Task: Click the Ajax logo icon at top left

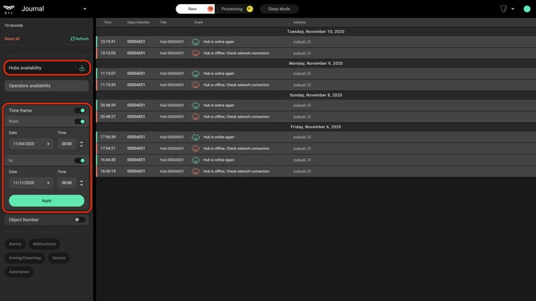Action: (x=9, y=9)
